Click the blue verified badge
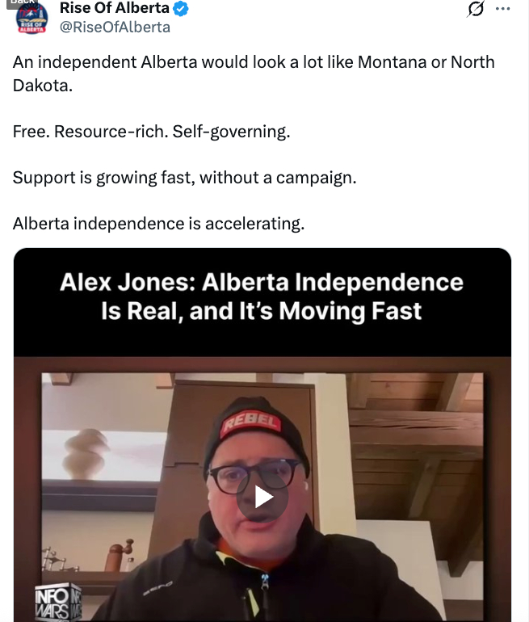529x622 pixels. (181, 8)
